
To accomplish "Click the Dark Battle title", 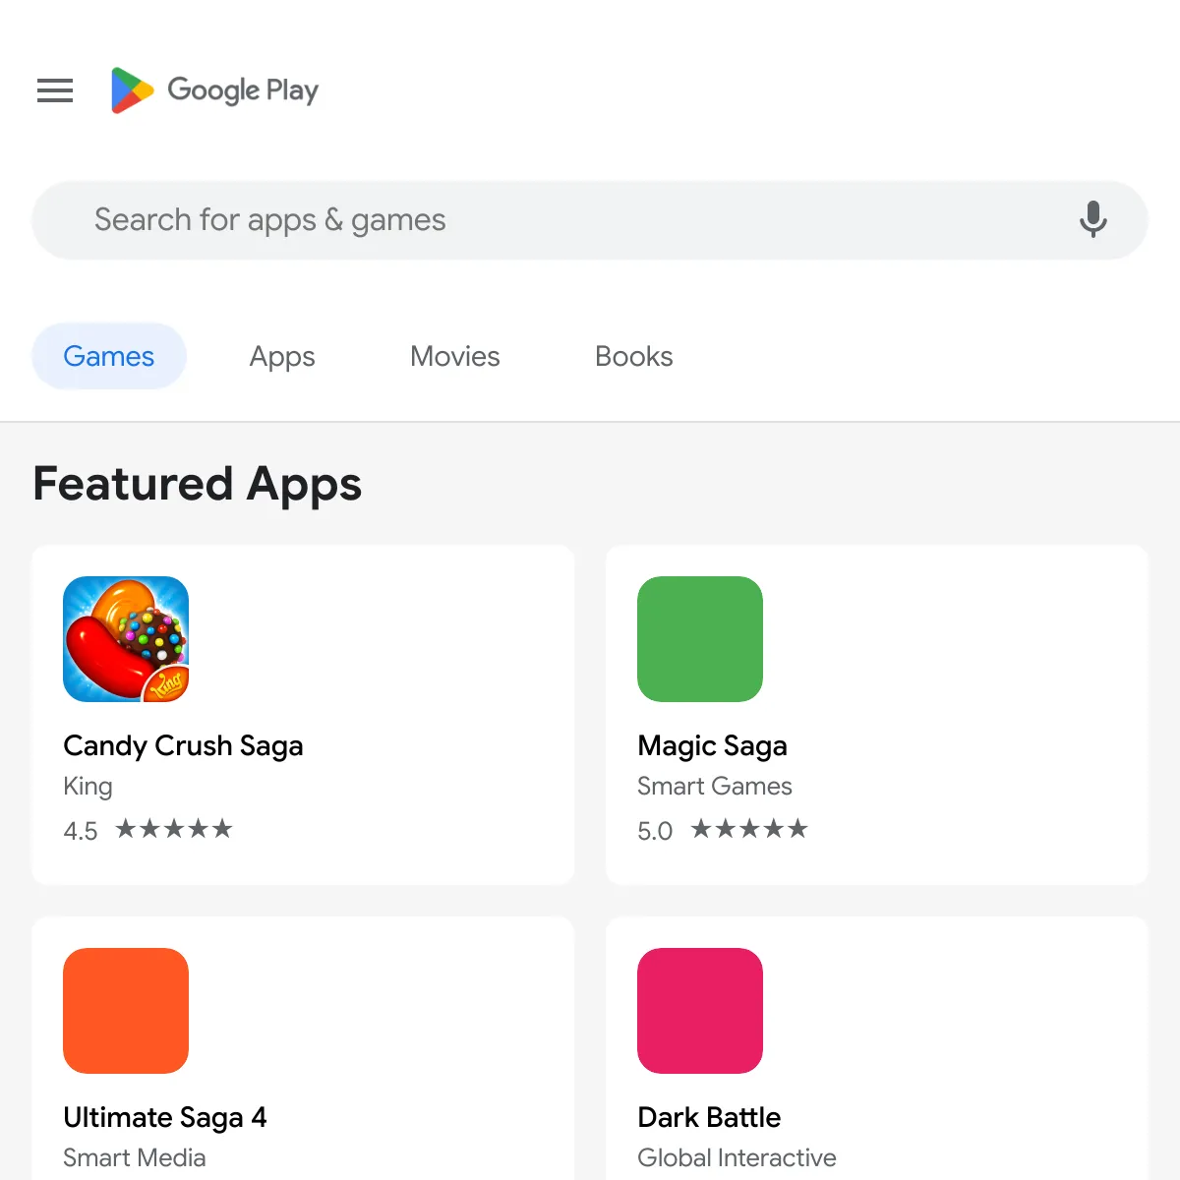I will point(709,1117).
